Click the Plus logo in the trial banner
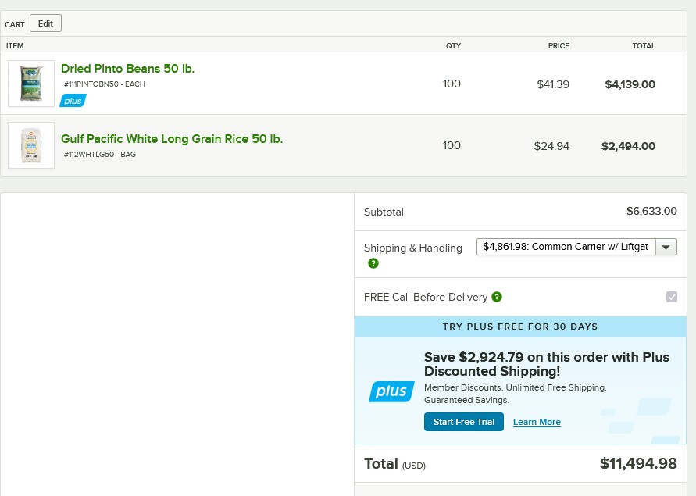696x496 pixels. click(x=391, y=391)
